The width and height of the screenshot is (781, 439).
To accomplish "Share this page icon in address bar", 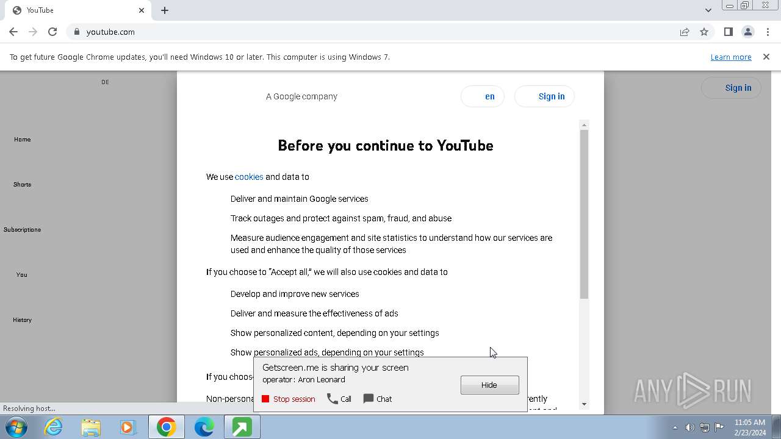I will 685,32.
